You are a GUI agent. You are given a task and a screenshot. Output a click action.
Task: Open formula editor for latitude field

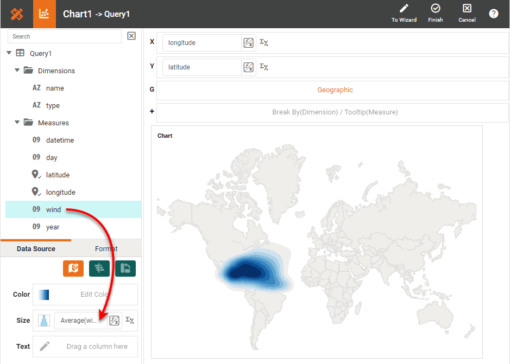[x=249, y=67]
